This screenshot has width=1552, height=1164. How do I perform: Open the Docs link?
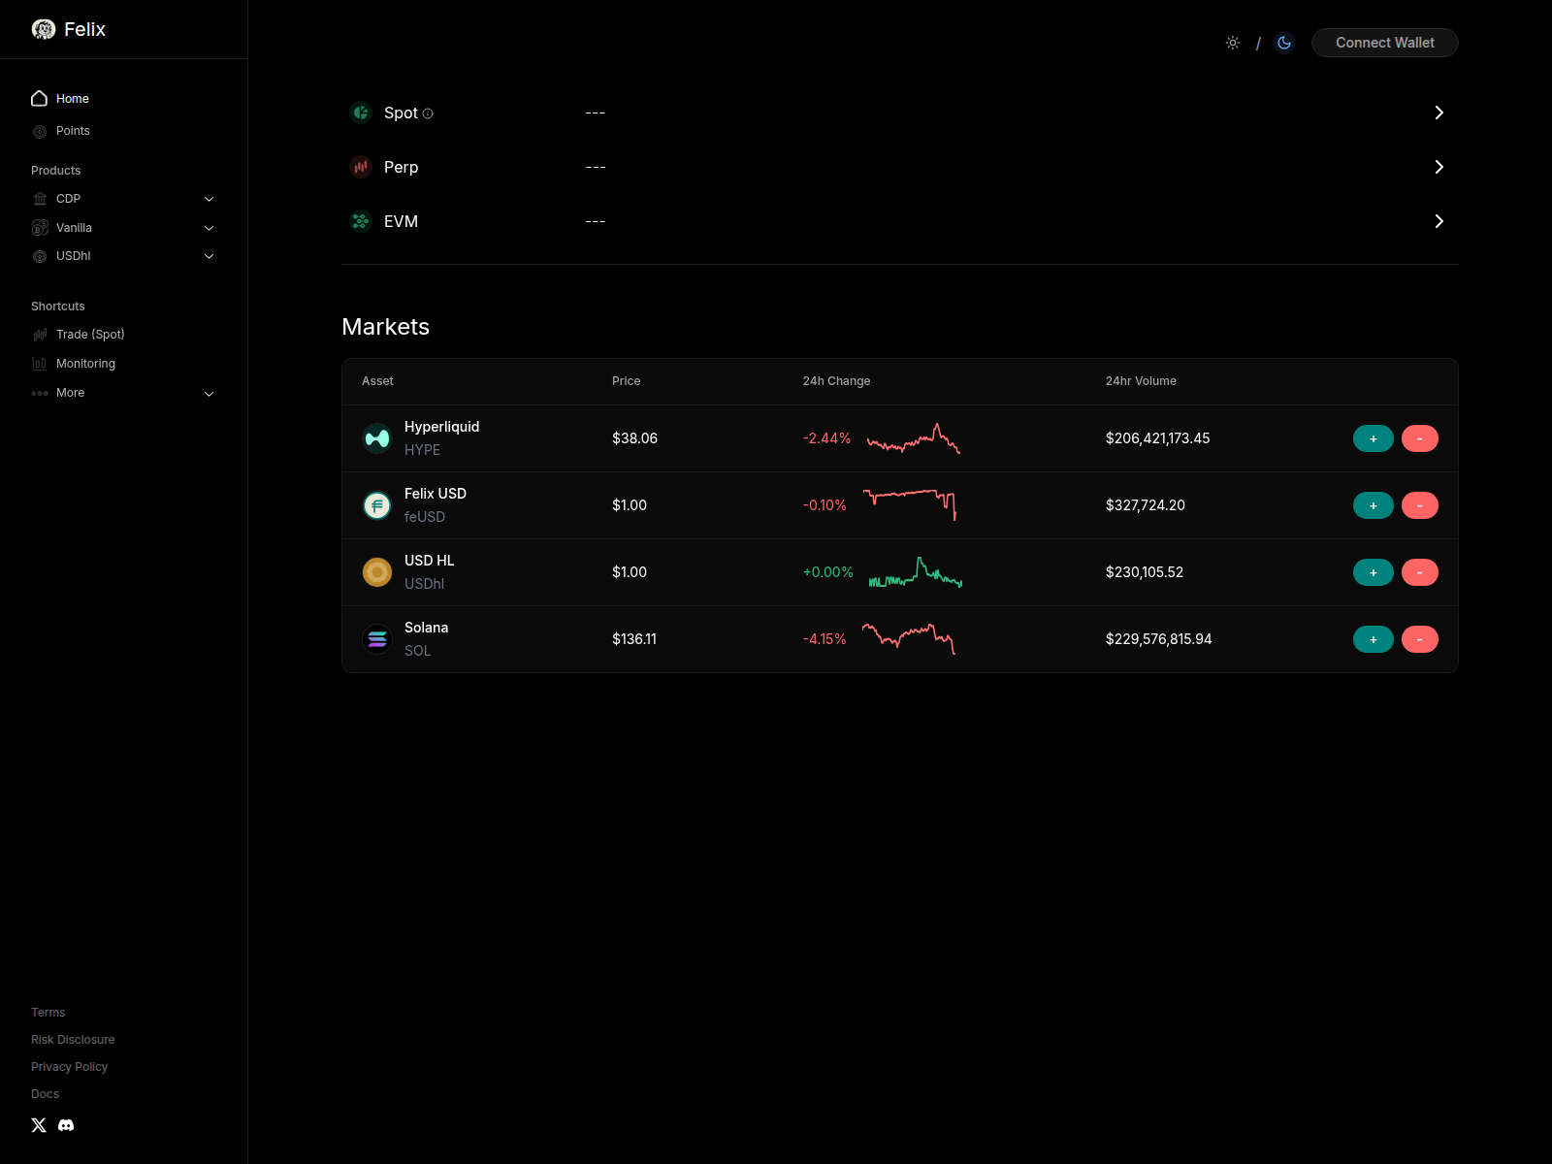(46, 1094)
